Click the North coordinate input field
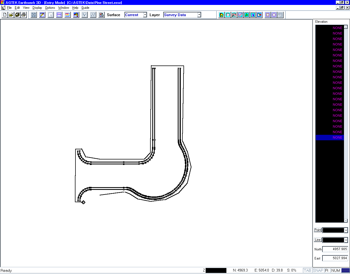The height and width of the screenshot is (274, 350). click(335, 249)
